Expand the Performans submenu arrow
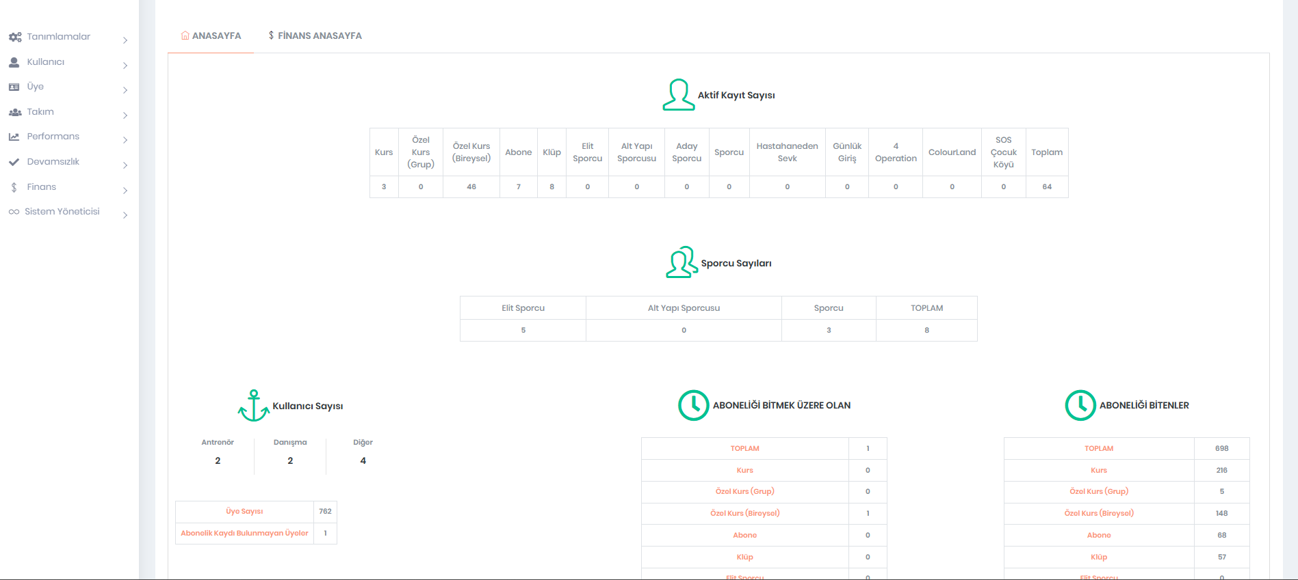The image size is (1298, 580). pyautogui.click(x=125, y=140)
